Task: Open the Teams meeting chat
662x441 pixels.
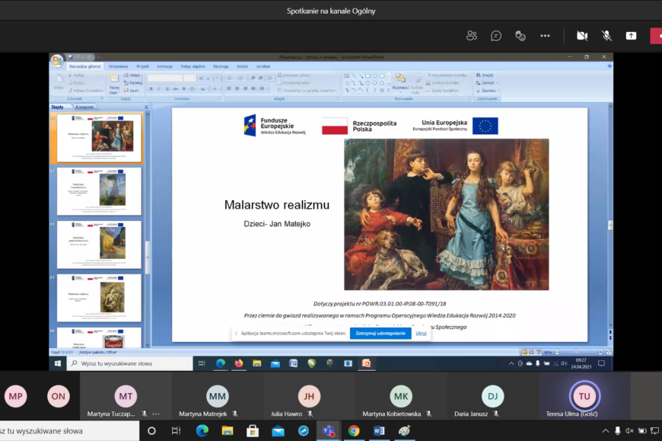Action: (496, 36)
